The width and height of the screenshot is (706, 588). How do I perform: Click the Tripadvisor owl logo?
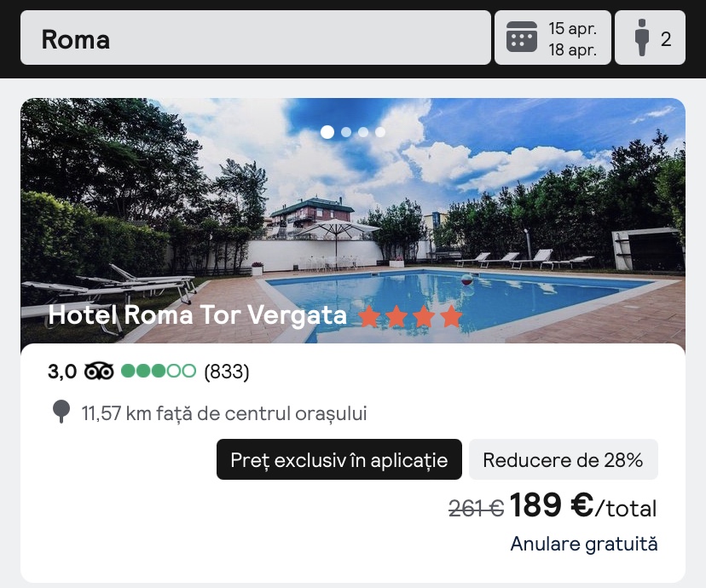click(99, 372)
